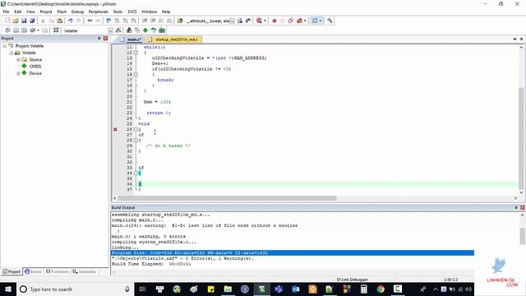Start or stop the debug session
The height and width of the screenshot is (296, 526).
pyautogui.click(x=259, y=21)
